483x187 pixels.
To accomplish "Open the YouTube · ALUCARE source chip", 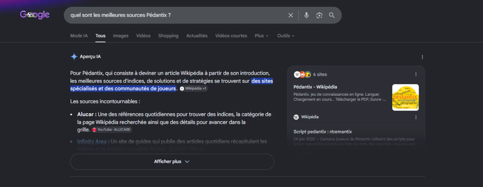I will coord(112,130).
